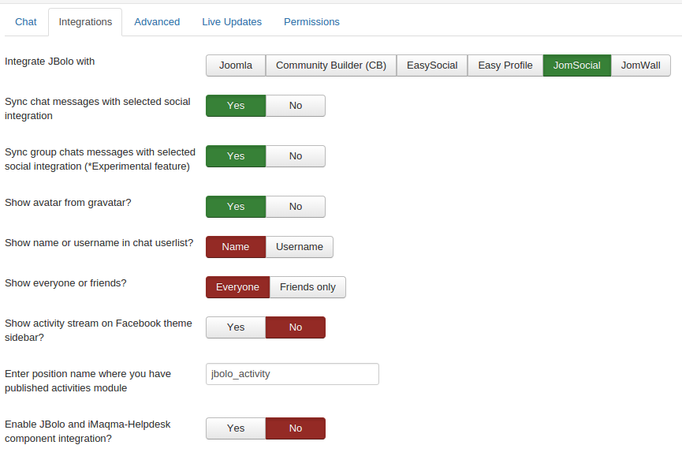
Task: Pick Easy Profile integration
Action: 505,65
